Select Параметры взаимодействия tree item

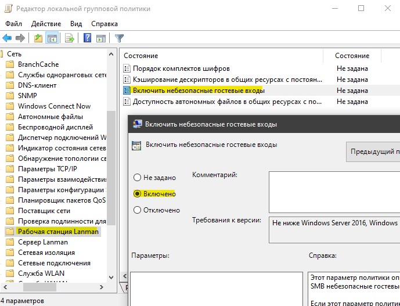click(62, 179)
